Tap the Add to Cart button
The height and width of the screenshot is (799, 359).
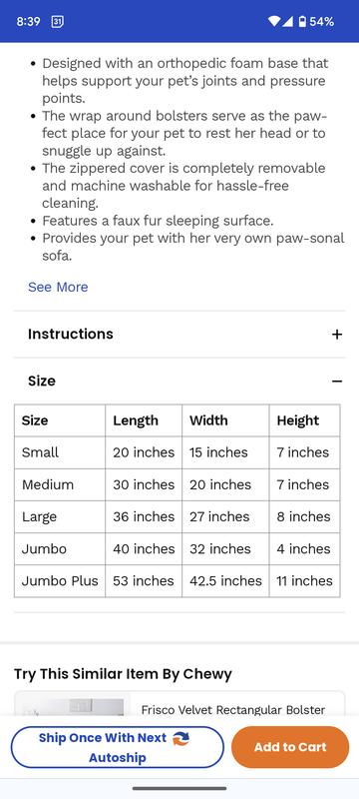(290, 747)
